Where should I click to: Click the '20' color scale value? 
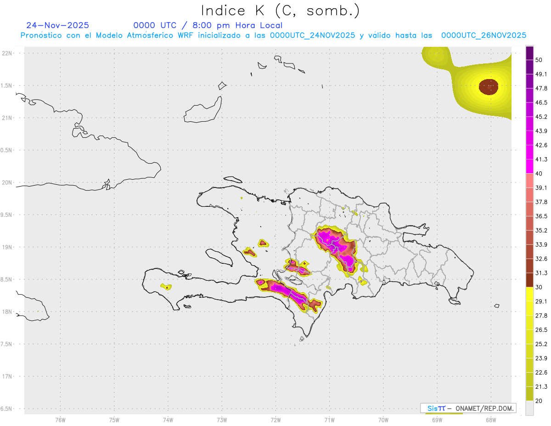click(x=539, y=401)
